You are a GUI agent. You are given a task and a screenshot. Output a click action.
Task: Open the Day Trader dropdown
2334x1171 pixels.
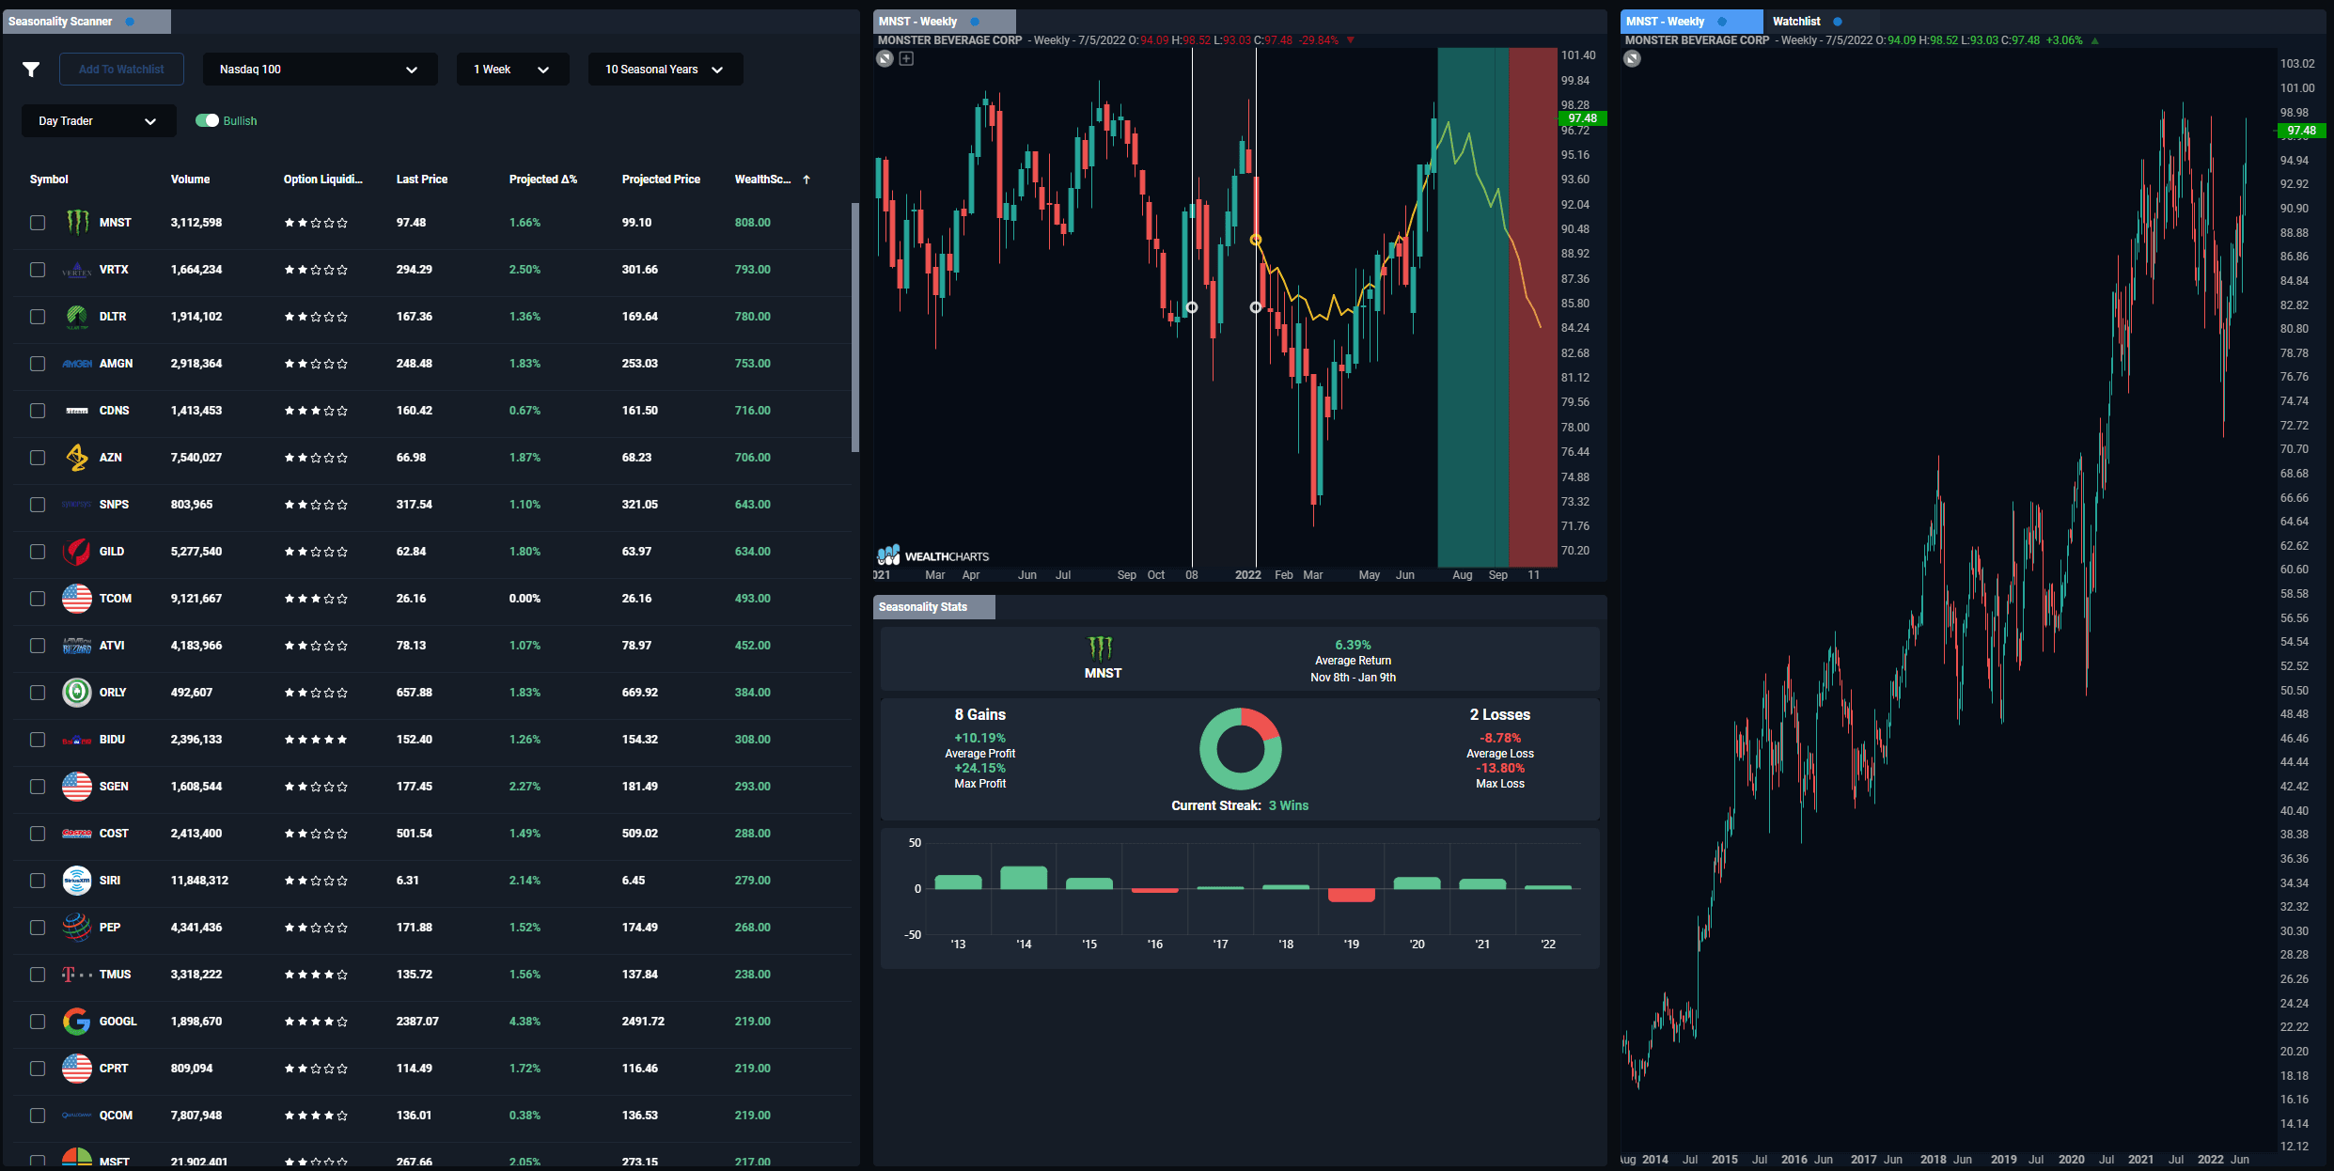tap(99, 121)
